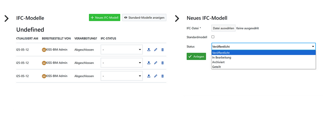Choose Veröffentlicht option in the open list
The image size is (323, 133).
tap(263, 53)
